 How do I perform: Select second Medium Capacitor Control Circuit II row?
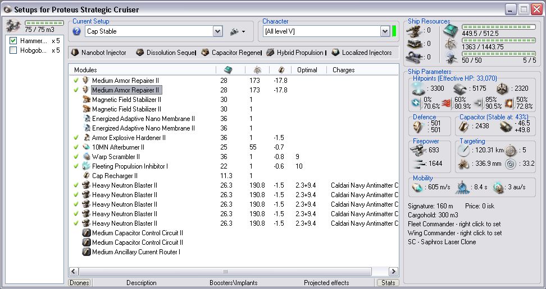tap(233, 243)
